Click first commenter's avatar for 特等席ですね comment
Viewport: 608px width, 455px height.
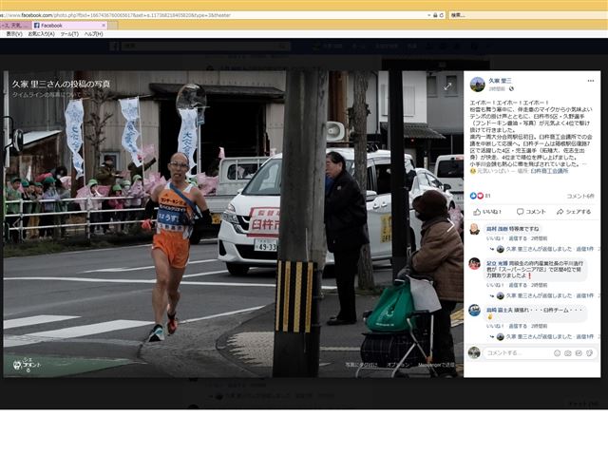pos(475,230)
